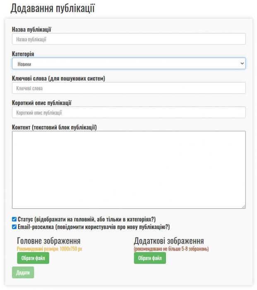Uncheck the Статус checkbox
This screenshot has height=290, width=257.
click(x=14, y=219)
